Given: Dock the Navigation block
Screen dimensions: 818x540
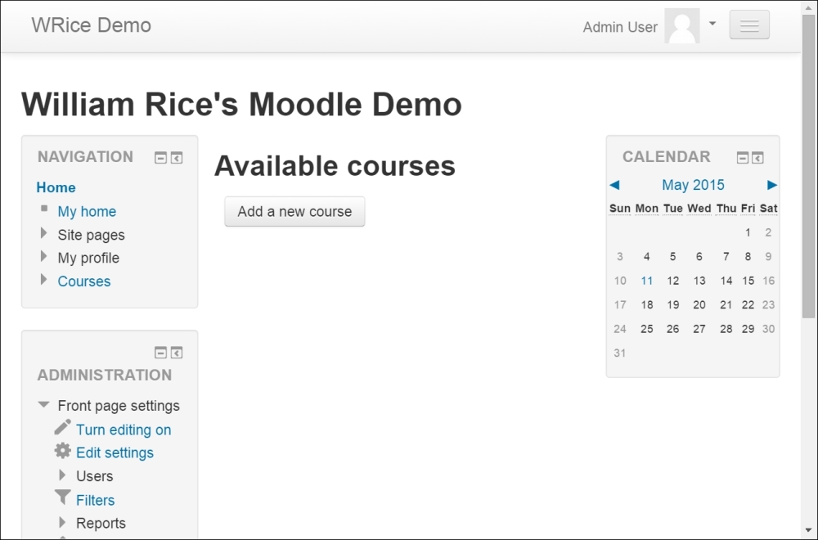Looking at the screenshot, I should tap(177, 158).
